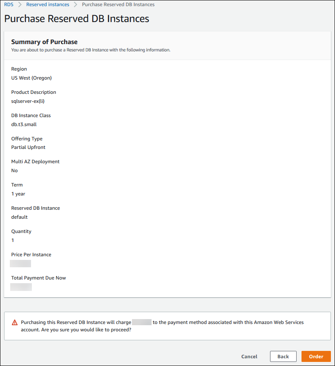Image resolution: width=335 pixels, height=366 pixels.
Task: Cancel the reserved instance purchase
Action: click(249, 356)
